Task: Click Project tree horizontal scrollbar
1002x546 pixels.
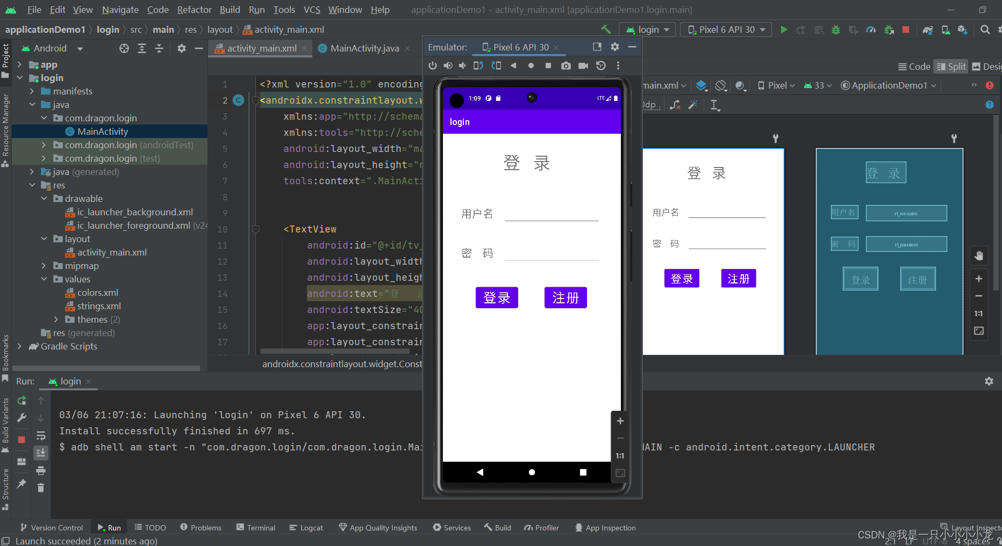Action: [x=106, y=368]
